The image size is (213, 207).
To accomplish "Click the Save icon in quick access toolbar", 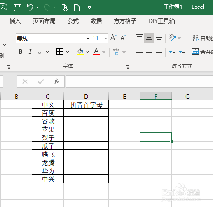I will click(17, 7).
